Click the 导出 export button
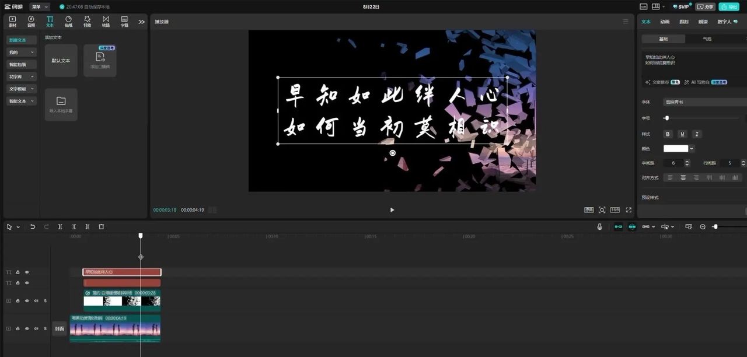 tap(729, 7)
